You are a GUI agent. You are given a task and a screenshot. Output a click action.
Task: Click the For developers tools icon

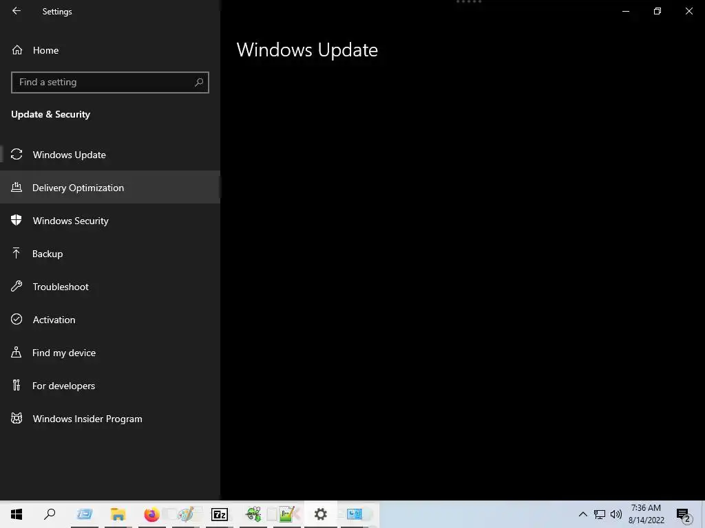pos(17,385)
